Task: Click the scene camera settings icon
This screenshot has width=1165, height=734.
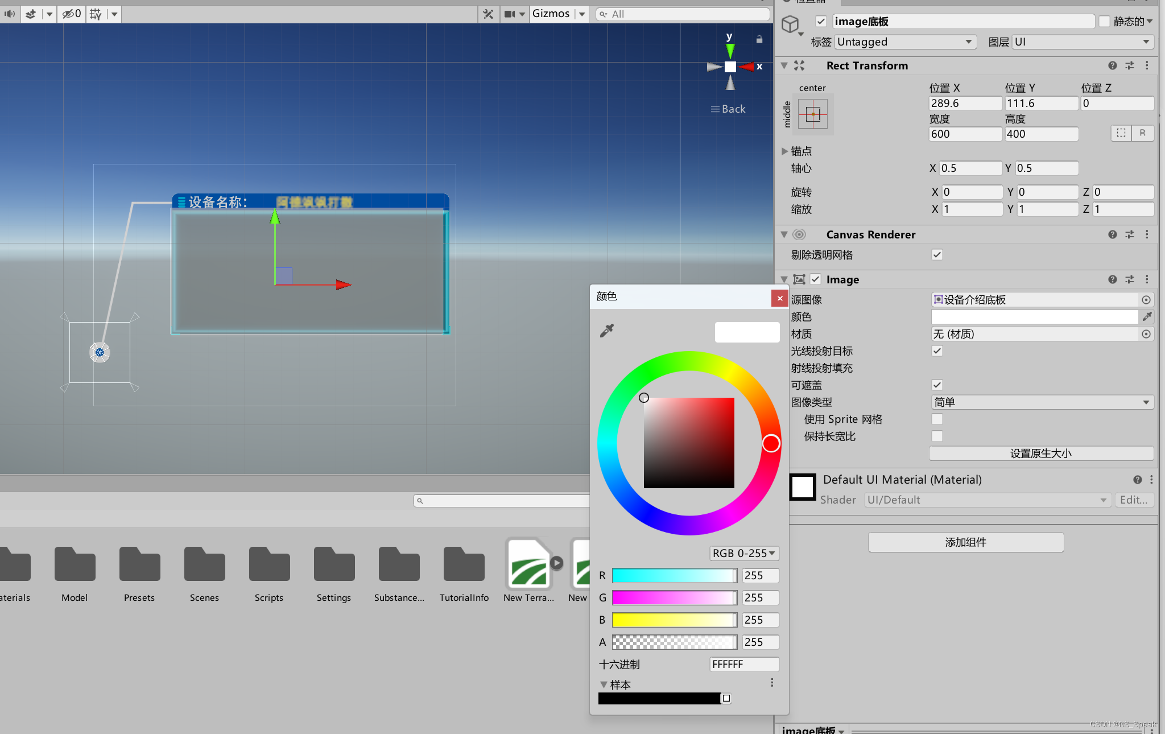Action: tap(510, 14)
